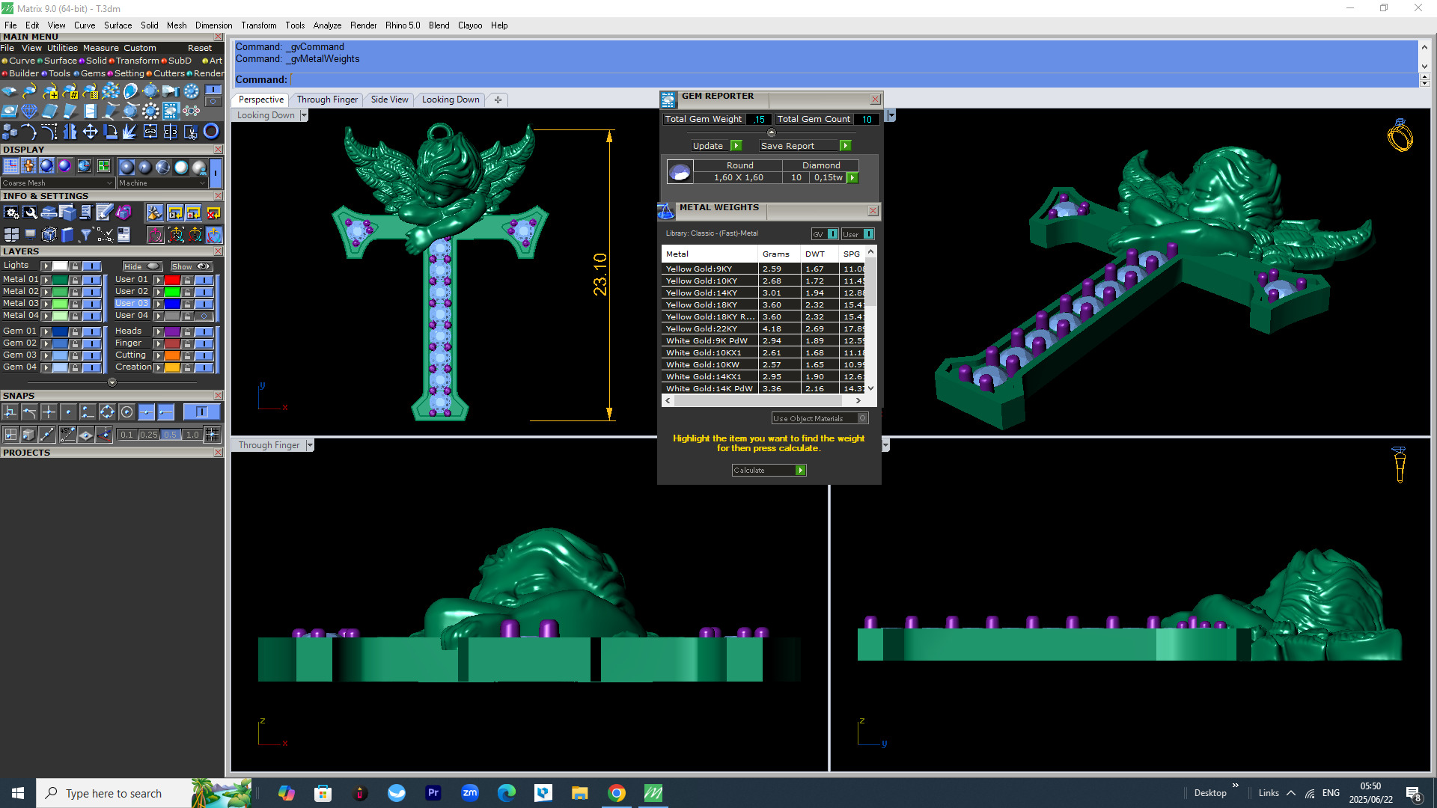Toggle visibility of User 04 layer

coord(204,316)
